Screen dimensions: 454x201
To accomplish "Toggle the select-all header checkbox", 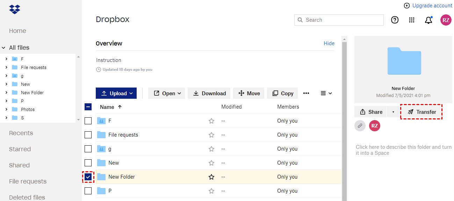I will click(x=88, y=107).
